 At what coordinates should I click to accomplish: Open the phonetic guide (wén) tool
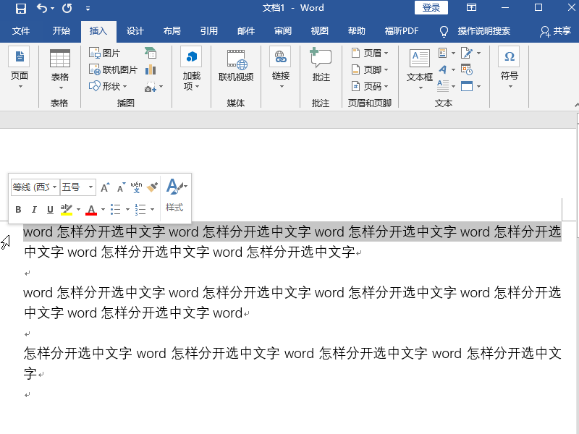pyautogui.click(x=136, y=187)
